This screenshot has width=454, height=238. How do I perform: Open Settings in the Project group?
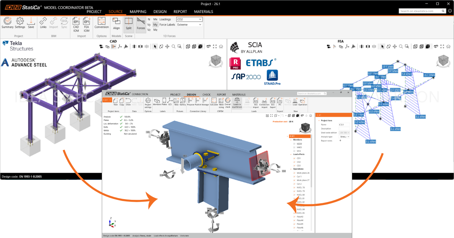(x=20, y=23)
